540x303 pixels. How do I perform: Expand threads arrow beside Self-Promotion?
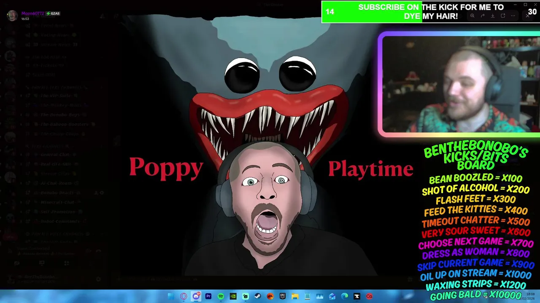(21, 212)
